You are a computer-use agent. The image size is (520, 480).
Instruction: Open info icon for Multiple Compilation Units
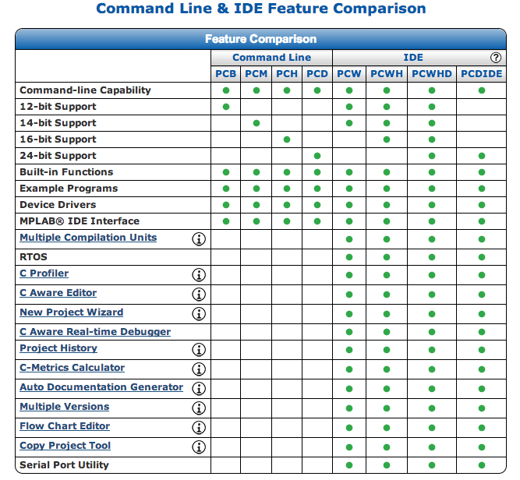pyautogui.click(x=199, y=239)
